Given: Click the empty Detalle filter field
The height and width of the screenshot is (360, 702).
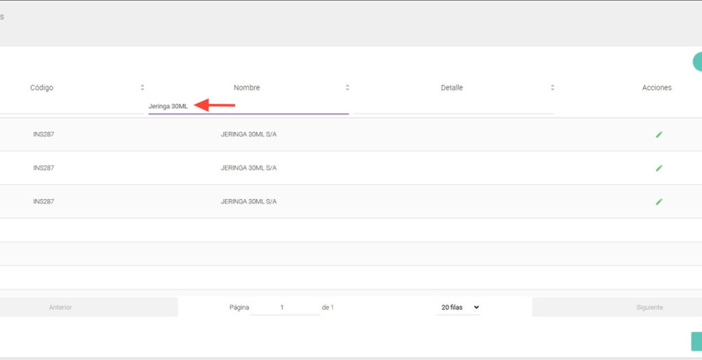Looking at the screenshot, I should coord(452,106).
